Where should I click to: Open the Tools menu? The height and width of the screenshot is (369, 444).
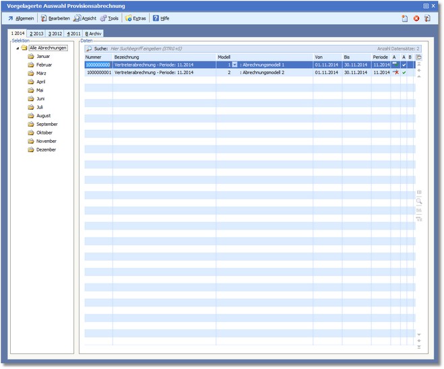coord(109,18)
